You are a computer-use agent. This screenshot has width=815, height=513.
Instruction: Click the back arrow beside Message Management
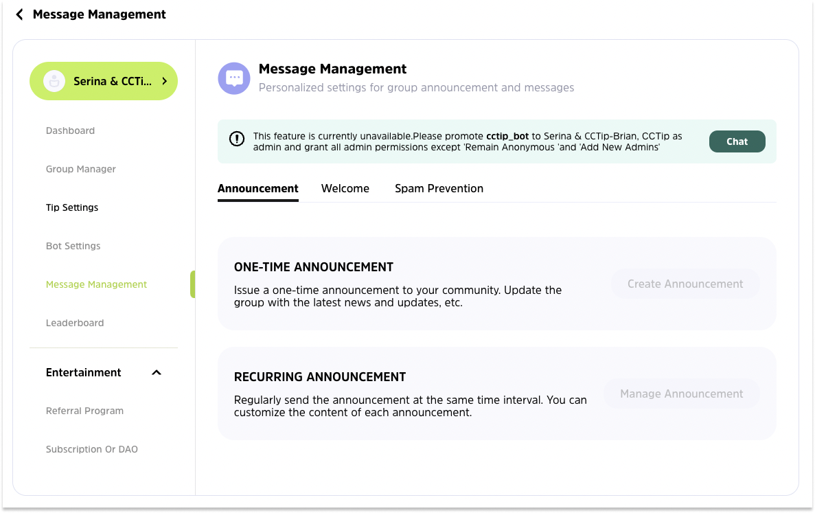[x=19, y=14]
